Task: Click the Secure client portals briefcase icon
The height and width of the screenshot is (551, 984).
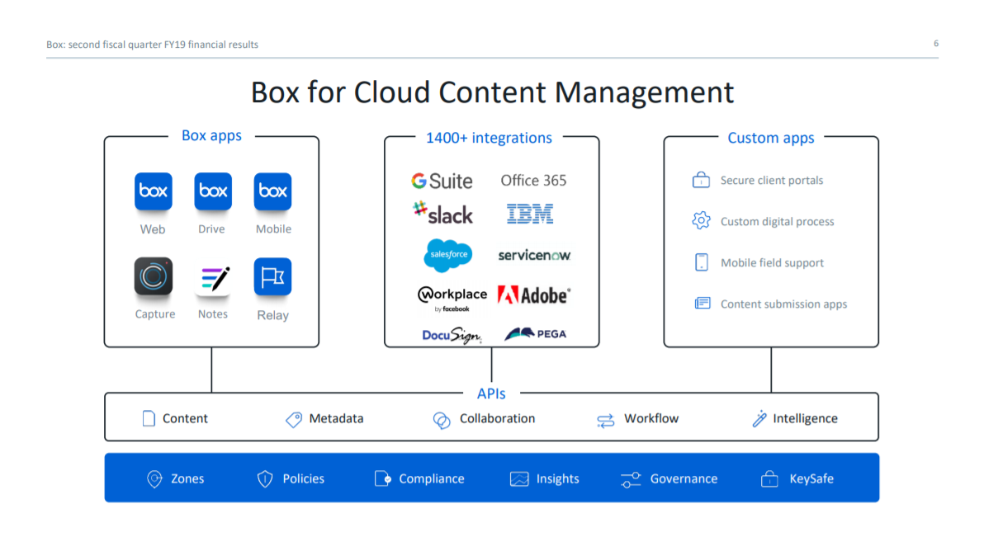Action: click(701, 180)
